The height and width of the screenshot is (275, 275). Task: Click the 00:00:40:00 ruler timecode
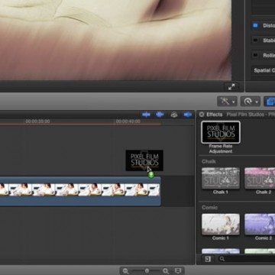click(128, 121)
